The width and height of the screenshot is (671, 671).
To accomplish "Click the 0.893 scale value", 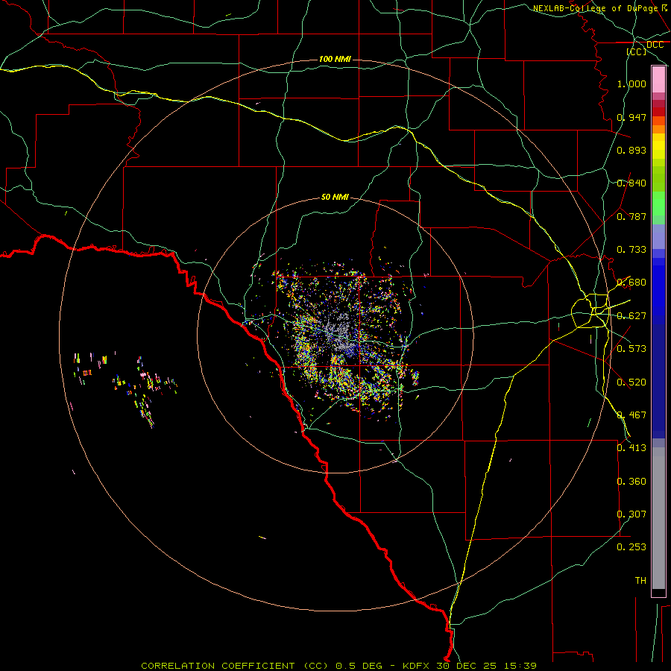I will [x=631, y=150].
